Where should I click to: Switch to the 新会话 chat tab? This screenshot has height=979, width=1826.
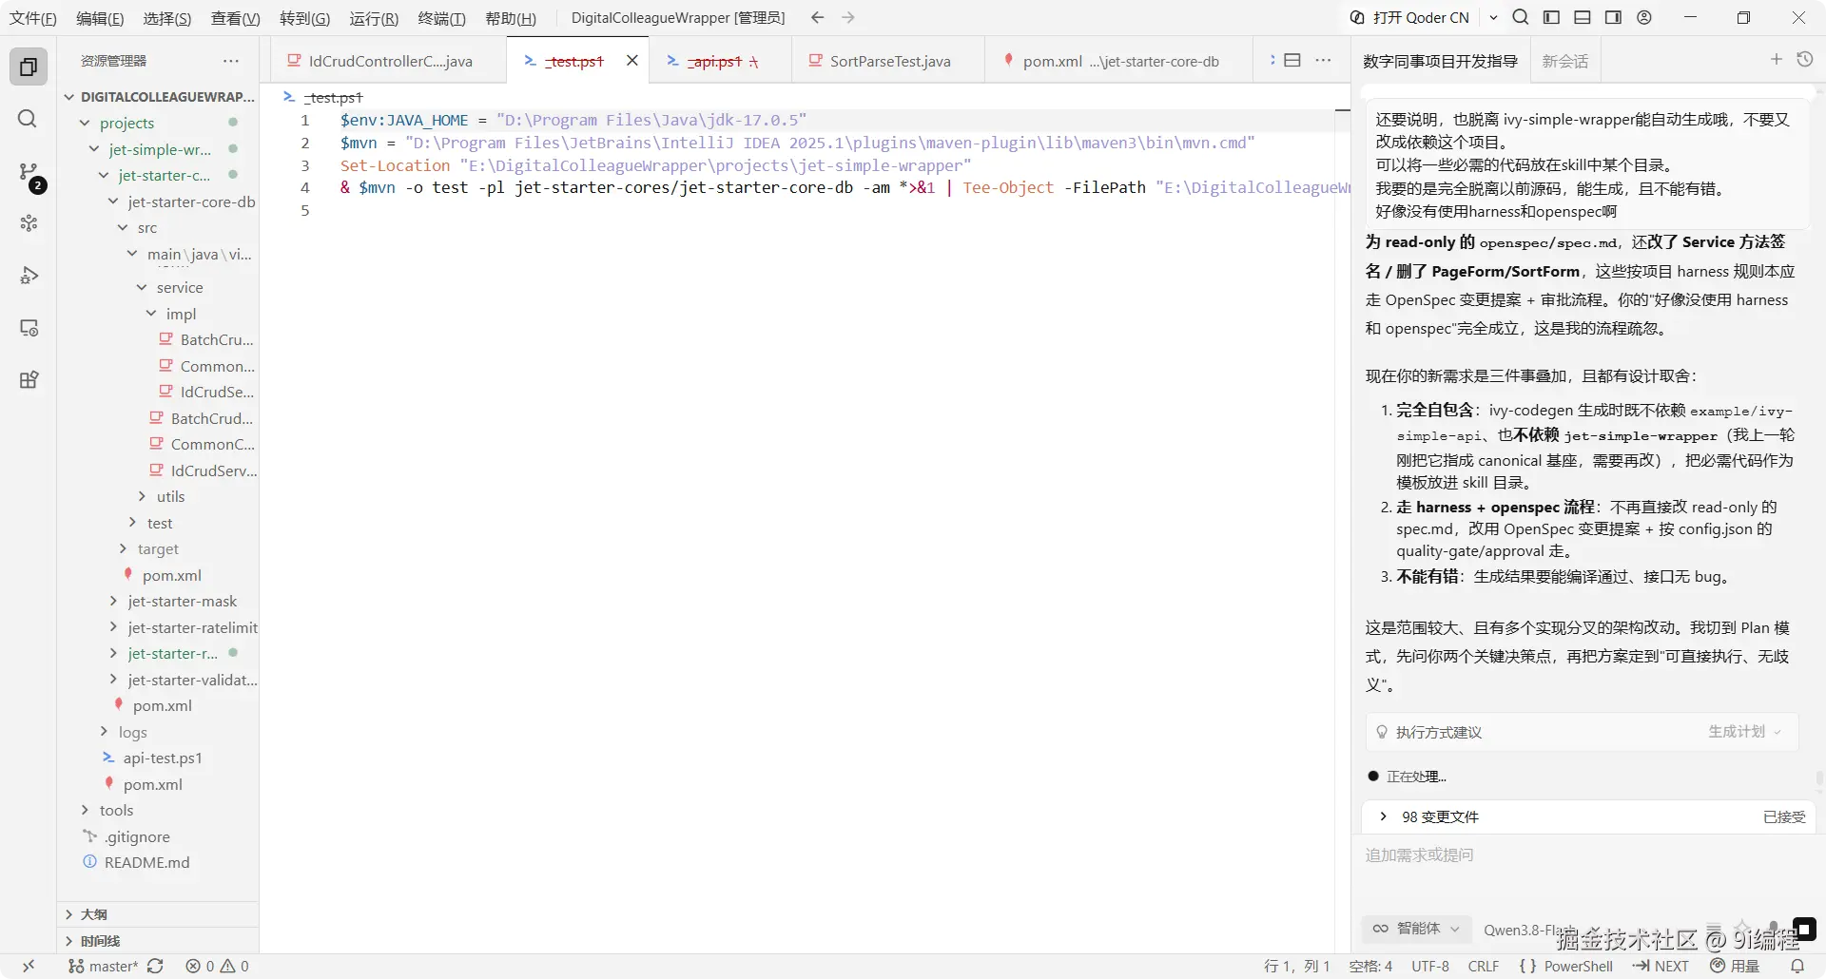click(x=1565, y=61)
